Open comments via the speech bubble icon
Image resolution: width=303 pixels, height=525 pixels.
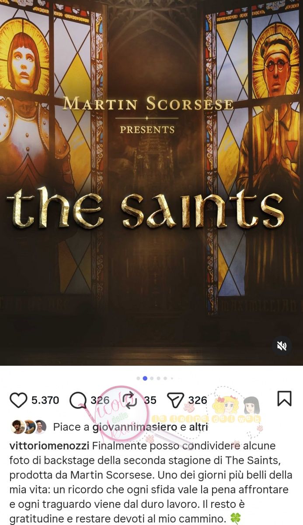tap(78, 400)
